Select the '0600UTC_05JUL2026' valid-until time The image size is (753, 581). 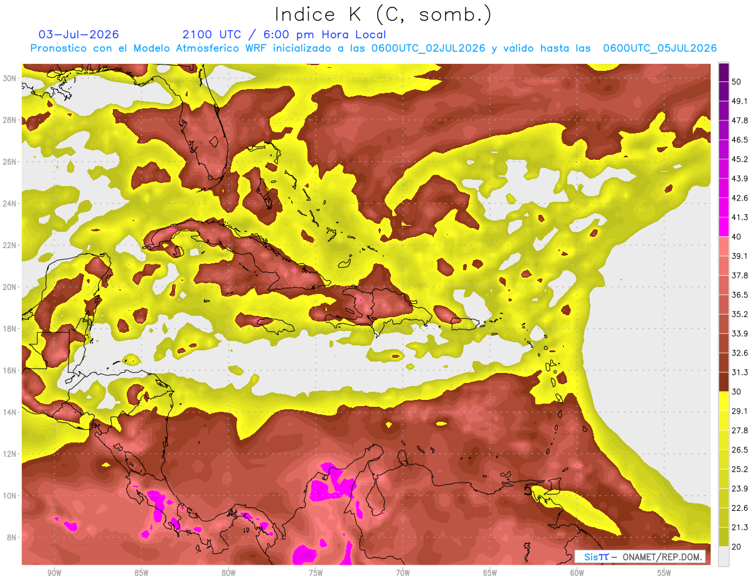point(660,48)
